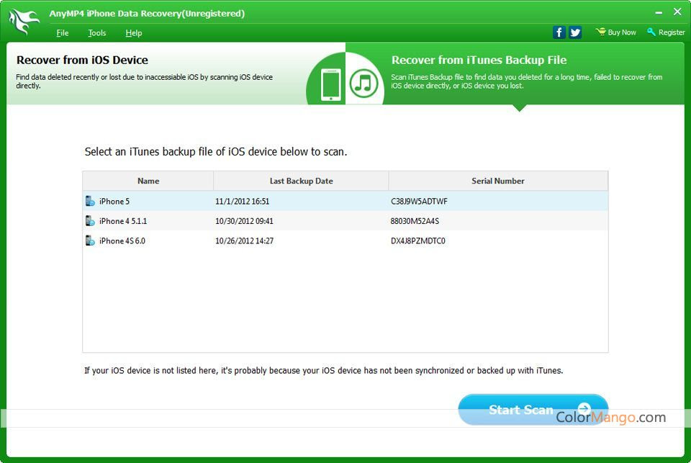Open the Facebook share icon
The height and width of the screenshot is (463, 691).
click(559, 32)
